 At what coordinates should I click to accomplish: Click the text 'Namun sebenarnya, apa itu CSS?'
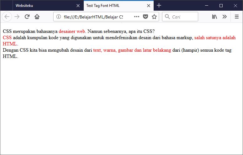121,31
